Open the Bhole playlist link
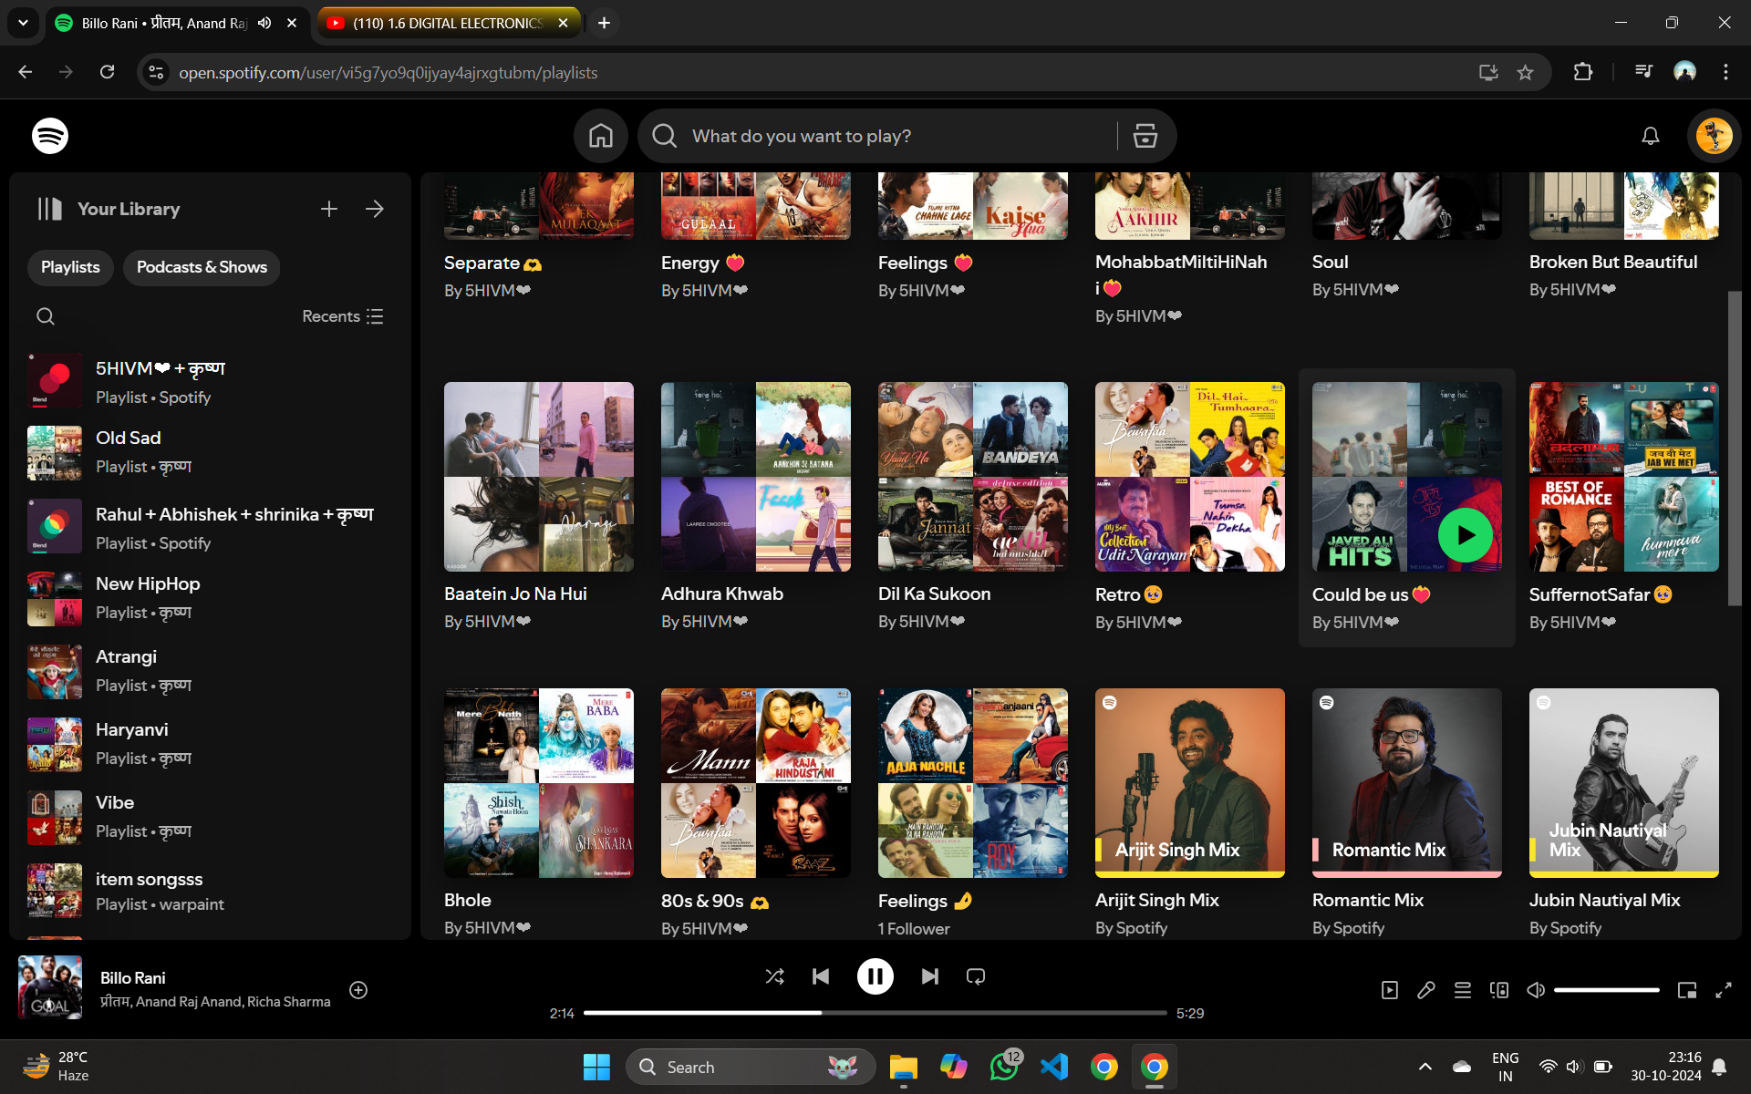The image size is (1751, 1094). (x=468, y=900)
